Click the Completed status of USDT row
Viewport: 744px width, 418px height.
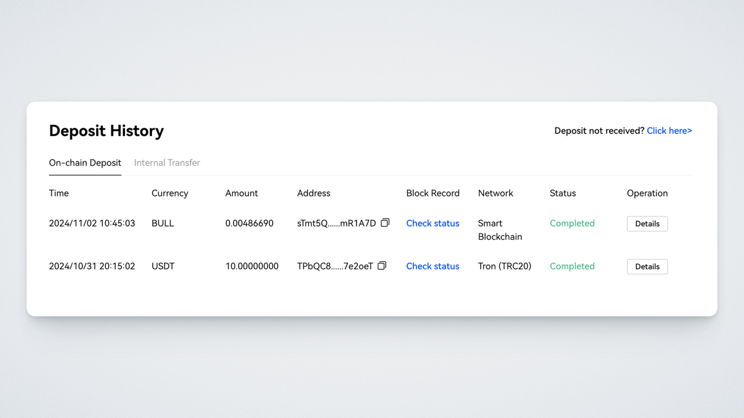click(x=572, y=266)
